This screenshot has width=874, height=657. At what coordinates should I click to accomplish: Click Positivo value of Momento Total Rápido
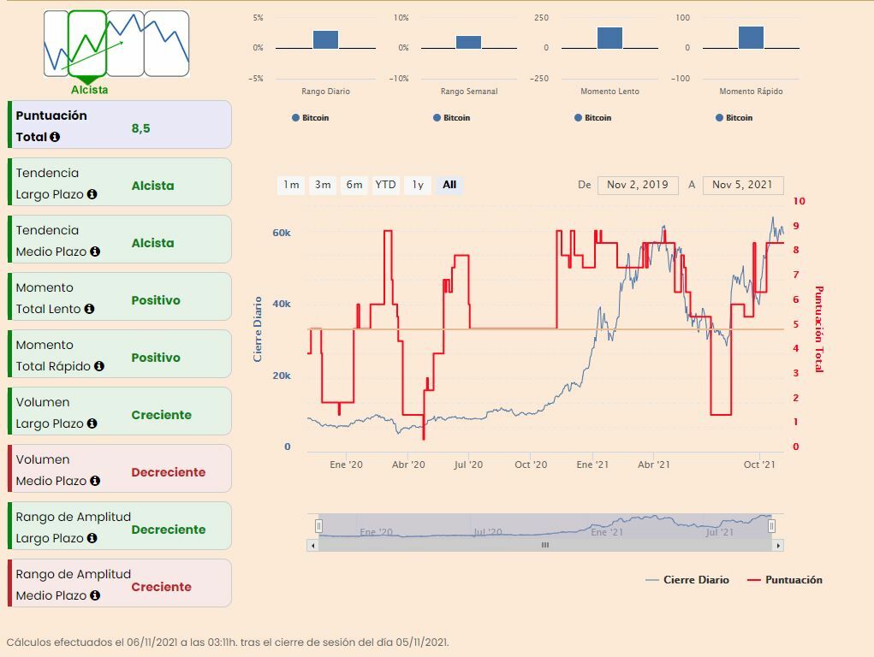click(156, 358)
